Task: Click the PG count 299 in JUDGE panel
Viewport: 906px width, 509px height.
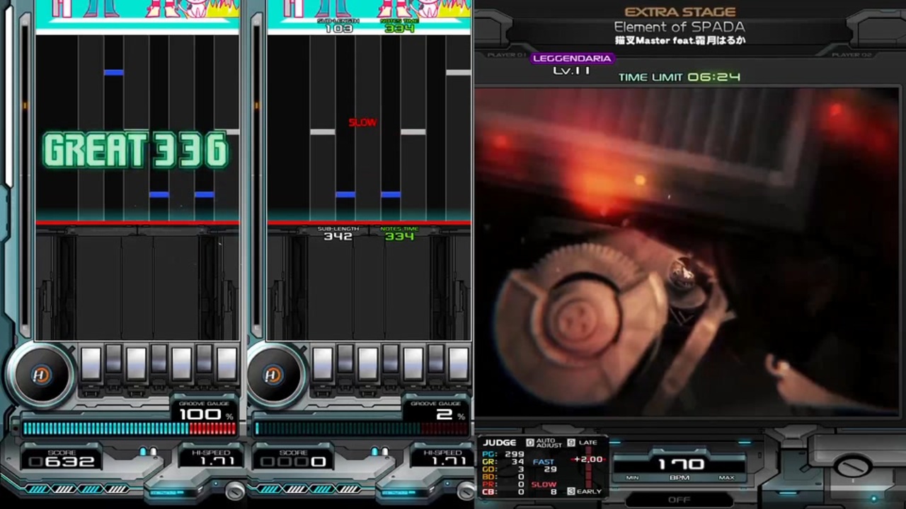Action: coord(514,454)
